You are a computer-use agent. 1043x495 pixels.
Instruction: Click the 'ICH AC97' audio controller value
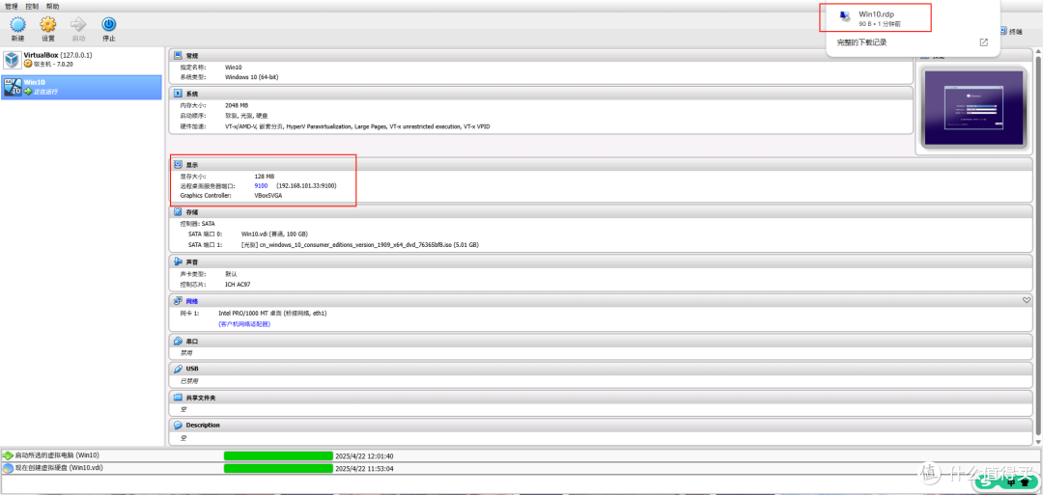[238, 285]
